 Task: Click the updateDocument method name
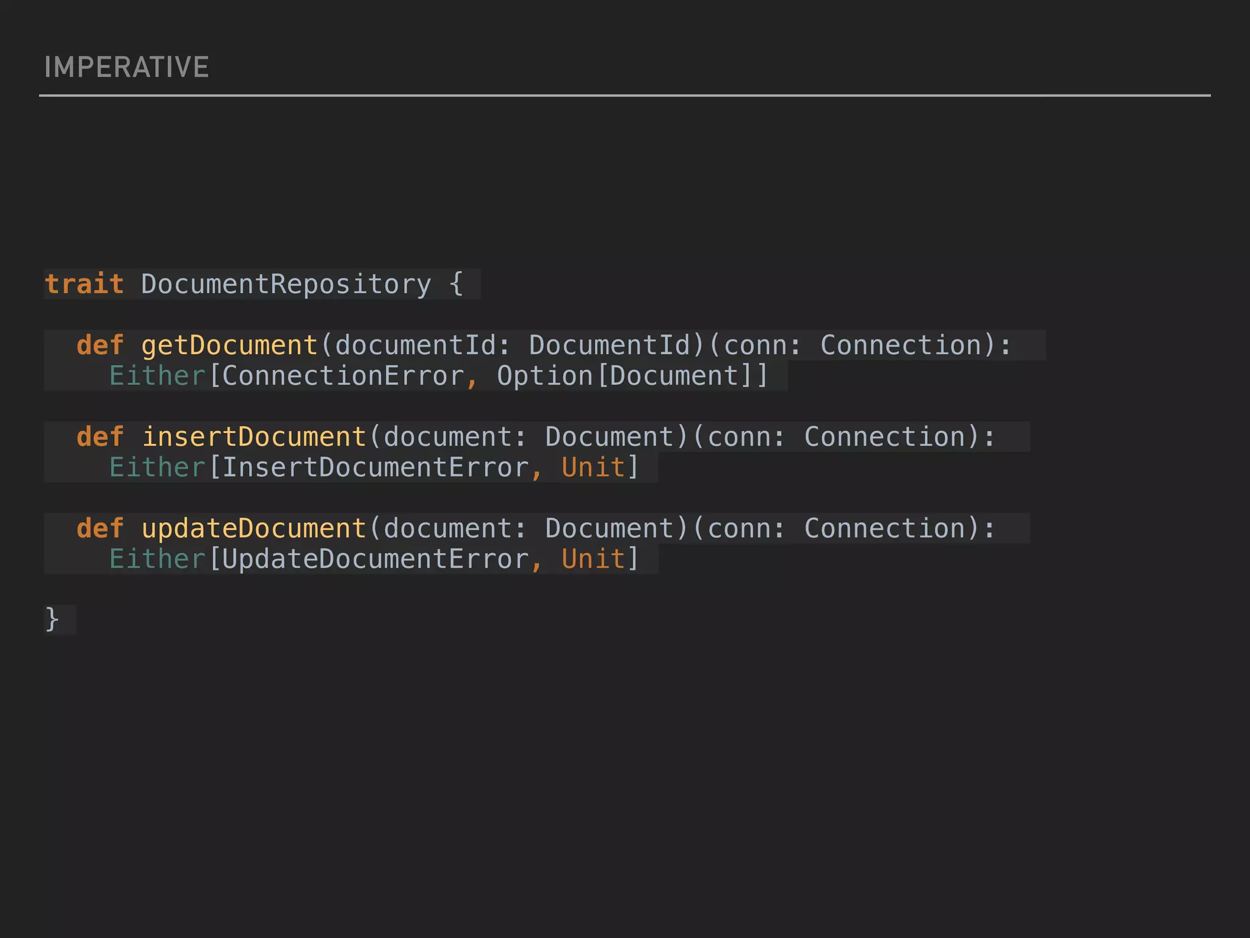(254, 529)
